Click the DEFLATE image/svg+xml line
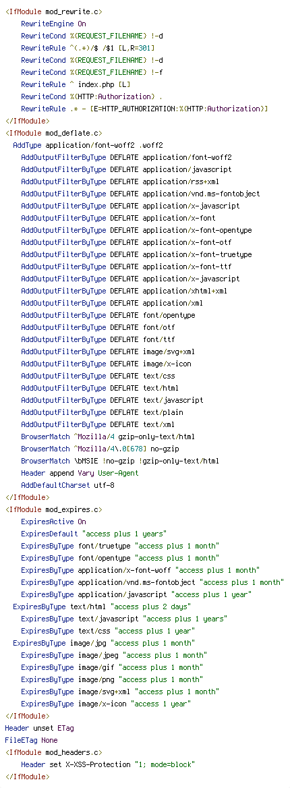The height and width of the screenshot is (788, 290). click(x=108, y=351)
